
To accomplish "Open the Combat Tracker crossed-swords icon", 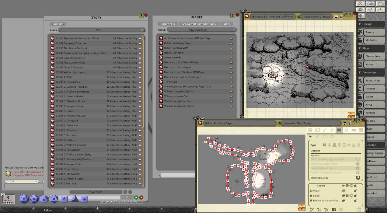I will [x=361, y=4].
